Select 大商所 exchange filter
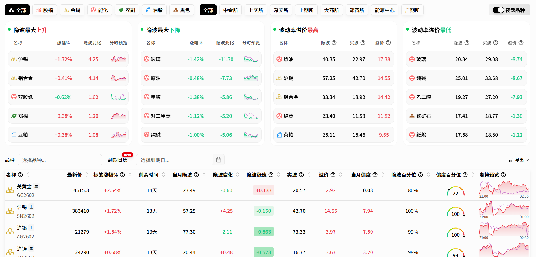Screen dimensions: 536x257 coord(332,10)
